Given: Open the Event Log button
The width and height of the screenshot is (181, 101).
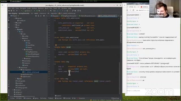Looking at the screenshot, I should (115, 98).
